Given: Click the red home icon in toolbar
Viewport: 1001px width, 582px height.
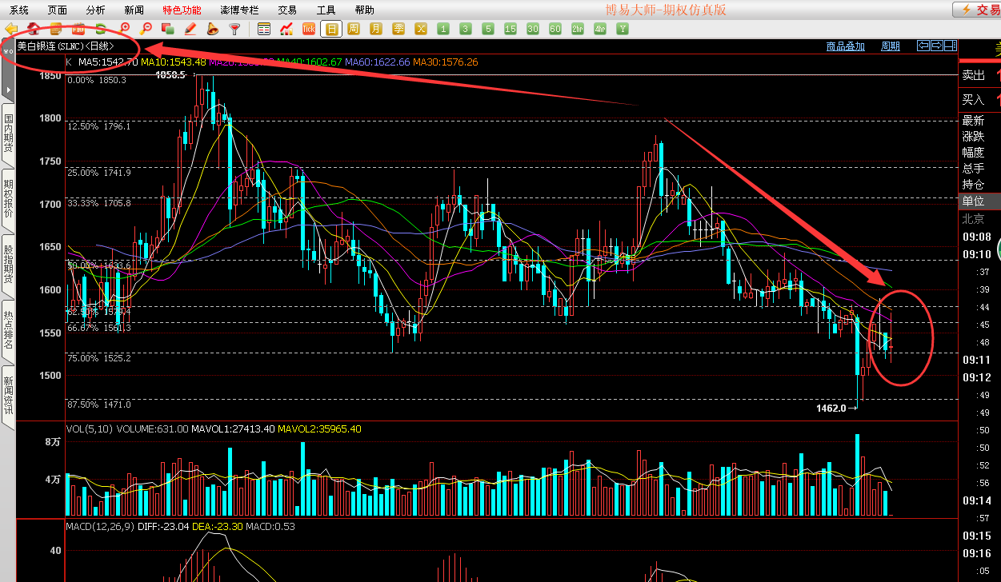Looking at the screenshot, I should 34,29.
